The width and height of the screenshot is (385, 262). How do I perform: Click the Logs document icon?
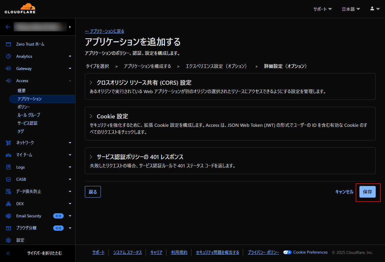coord(8,167)
